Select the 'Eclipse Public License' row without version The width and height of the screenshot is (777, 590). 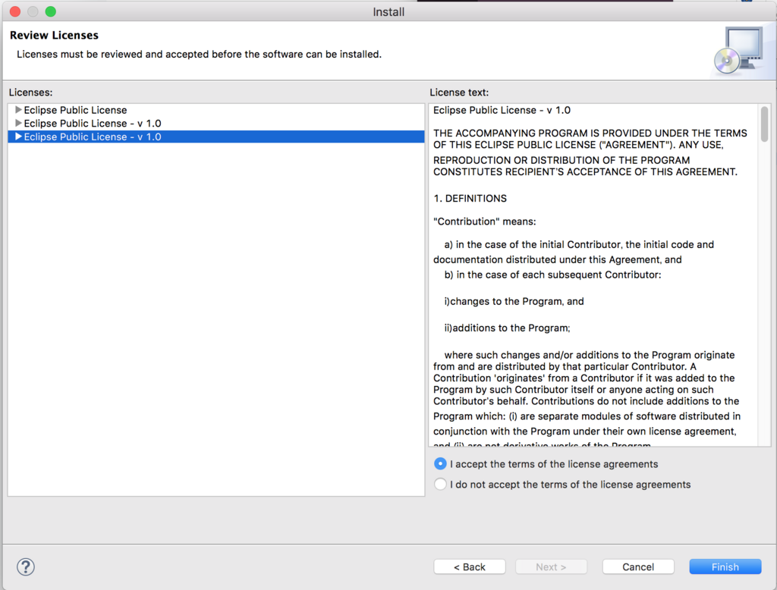coord(216,110)
